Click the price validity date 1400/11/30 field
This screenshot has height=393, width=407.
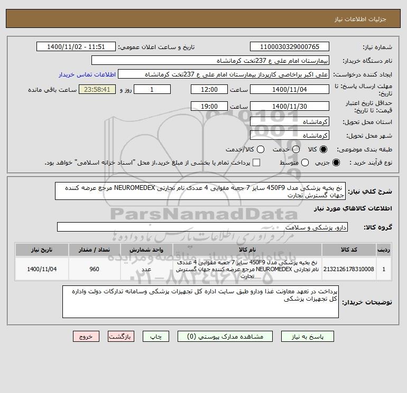click(x=290, y=106)
